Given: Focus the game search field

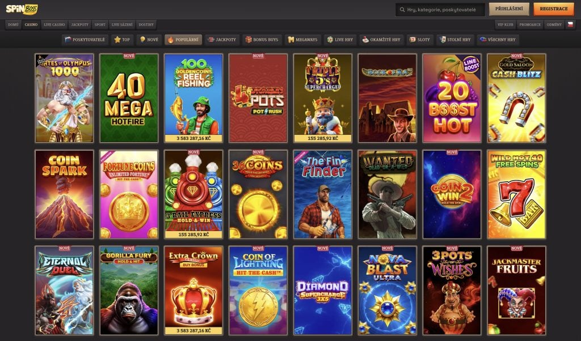Looking at the screenshot, I should [440, 10].
